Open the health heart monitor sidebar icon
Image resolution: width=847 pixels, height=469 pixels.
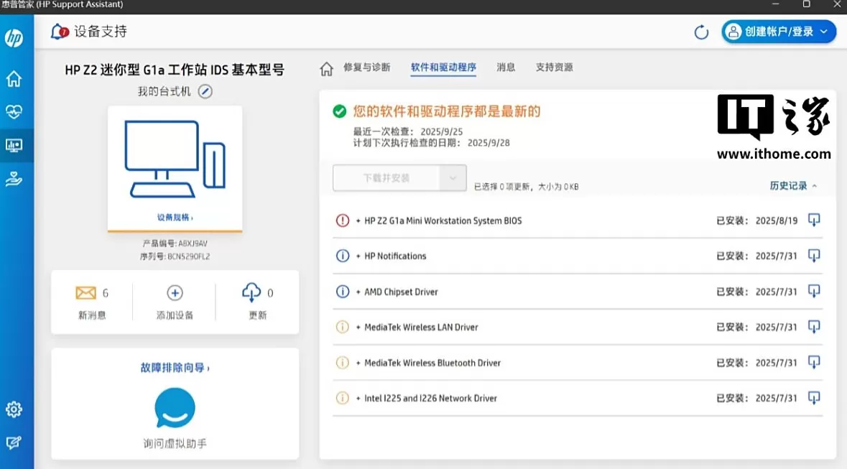click(x=14, y=112)
